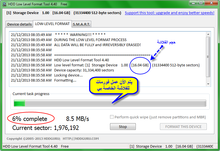Minimize the HDD tool window
The image size is (220, 151).
(193, 3)
